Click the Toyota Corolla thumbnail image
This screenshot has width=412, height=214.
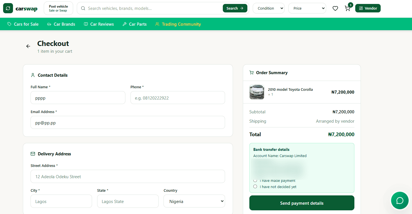pos(257,92)
